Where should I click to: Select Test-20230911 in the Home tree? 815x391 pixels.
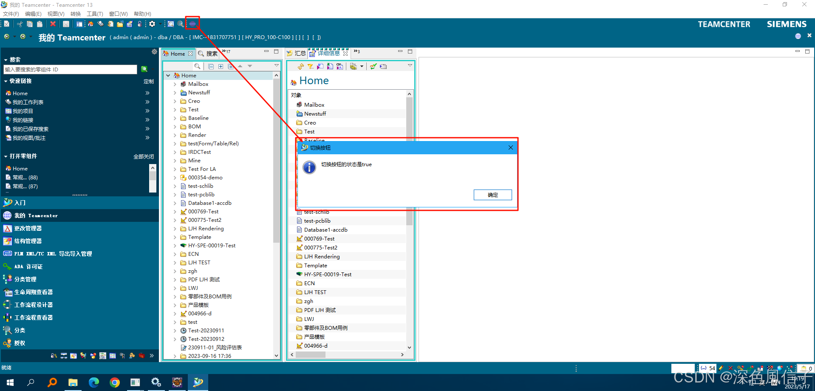pyautogui.click(x=206, y=331)
